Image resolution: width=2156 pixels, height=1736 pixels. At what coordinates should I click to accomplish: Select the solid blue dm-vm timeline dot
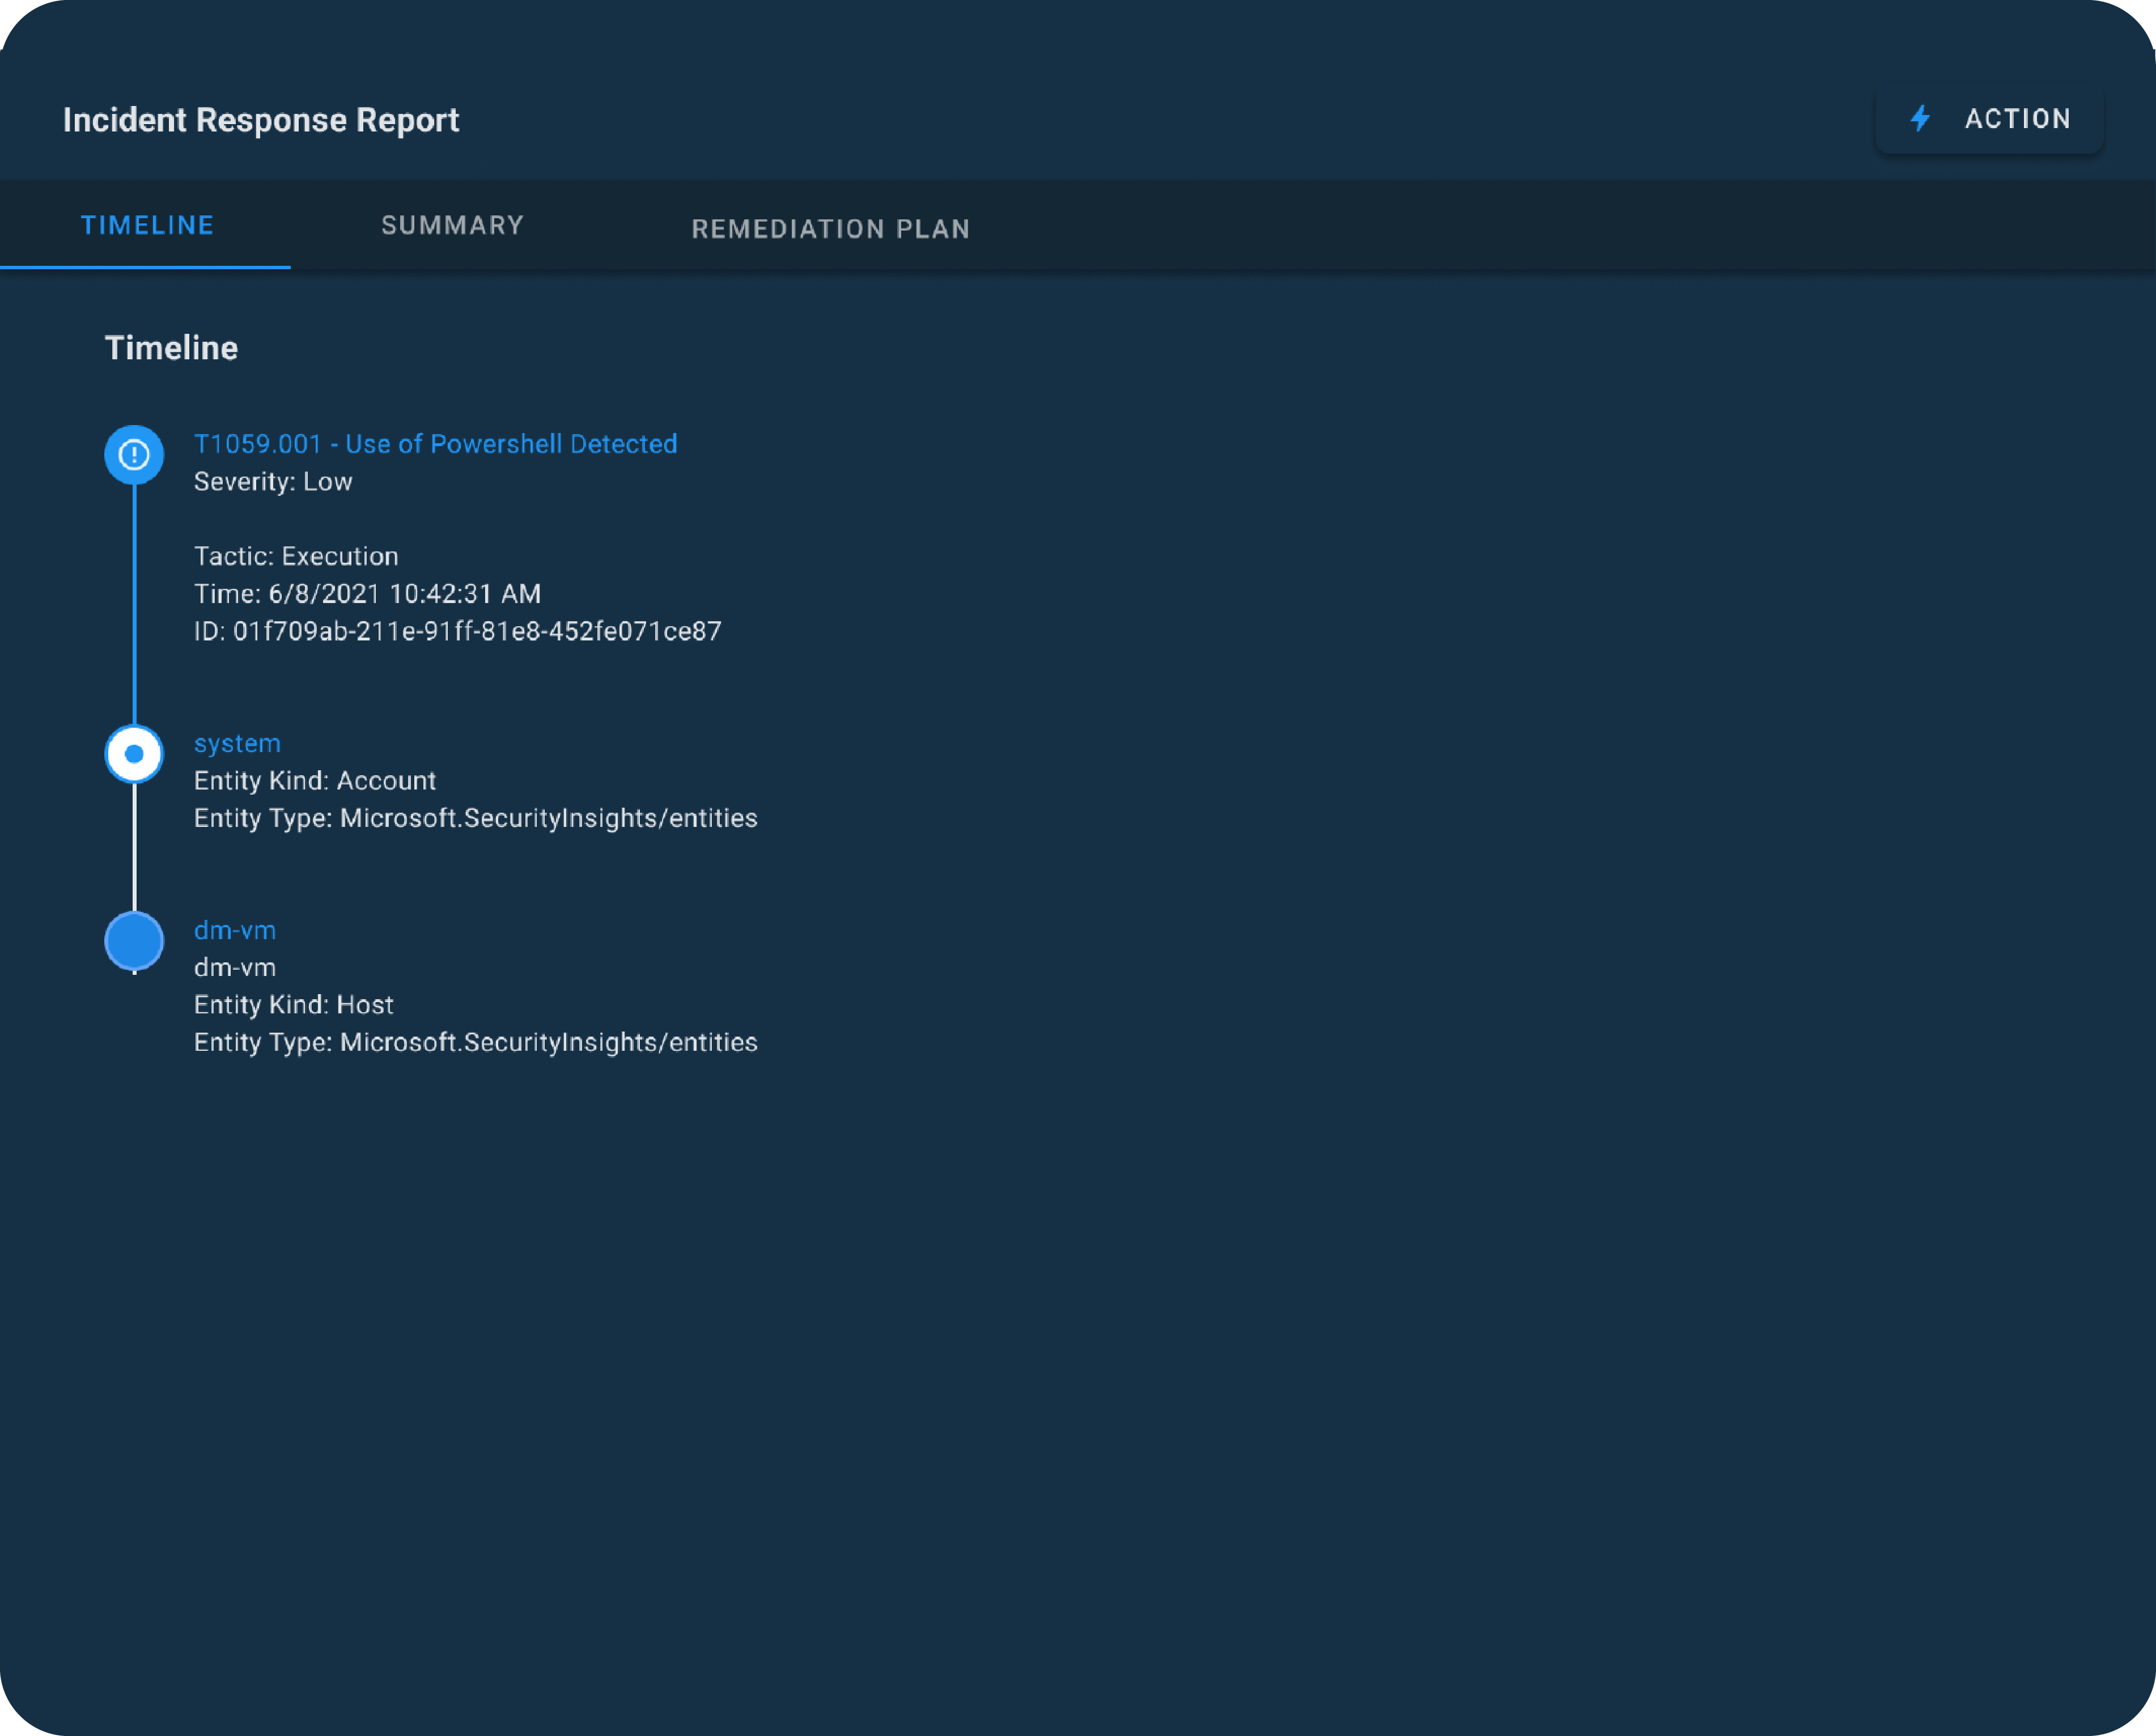134,941
